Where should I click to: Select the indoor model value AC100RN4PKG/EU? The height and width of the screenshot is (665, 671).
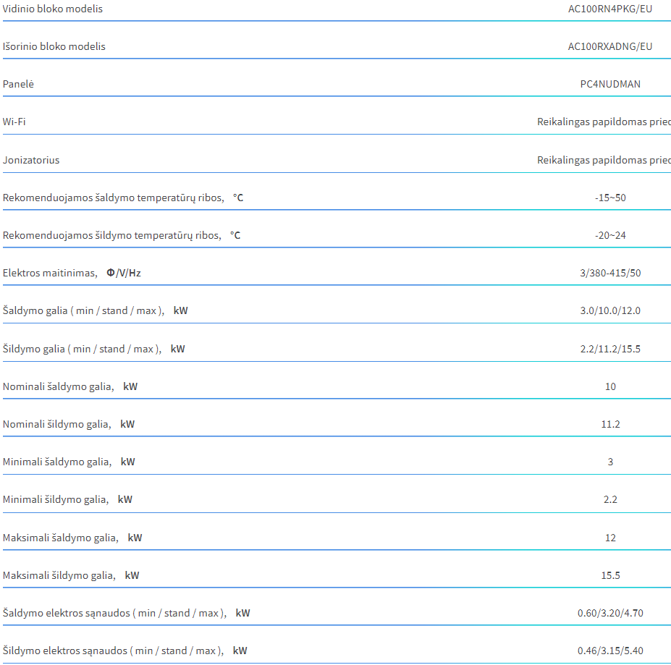tap(609, 9)
